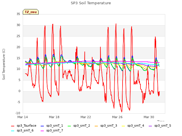Click the chart title SP3 Soil Temperature
Screen dimensions: 182x136
(x=91, y=3)
